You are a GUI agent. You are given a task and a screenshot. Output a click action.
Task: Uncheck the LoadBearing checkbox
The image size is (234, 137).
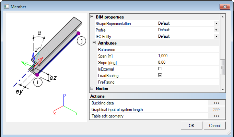coord(160,75)
